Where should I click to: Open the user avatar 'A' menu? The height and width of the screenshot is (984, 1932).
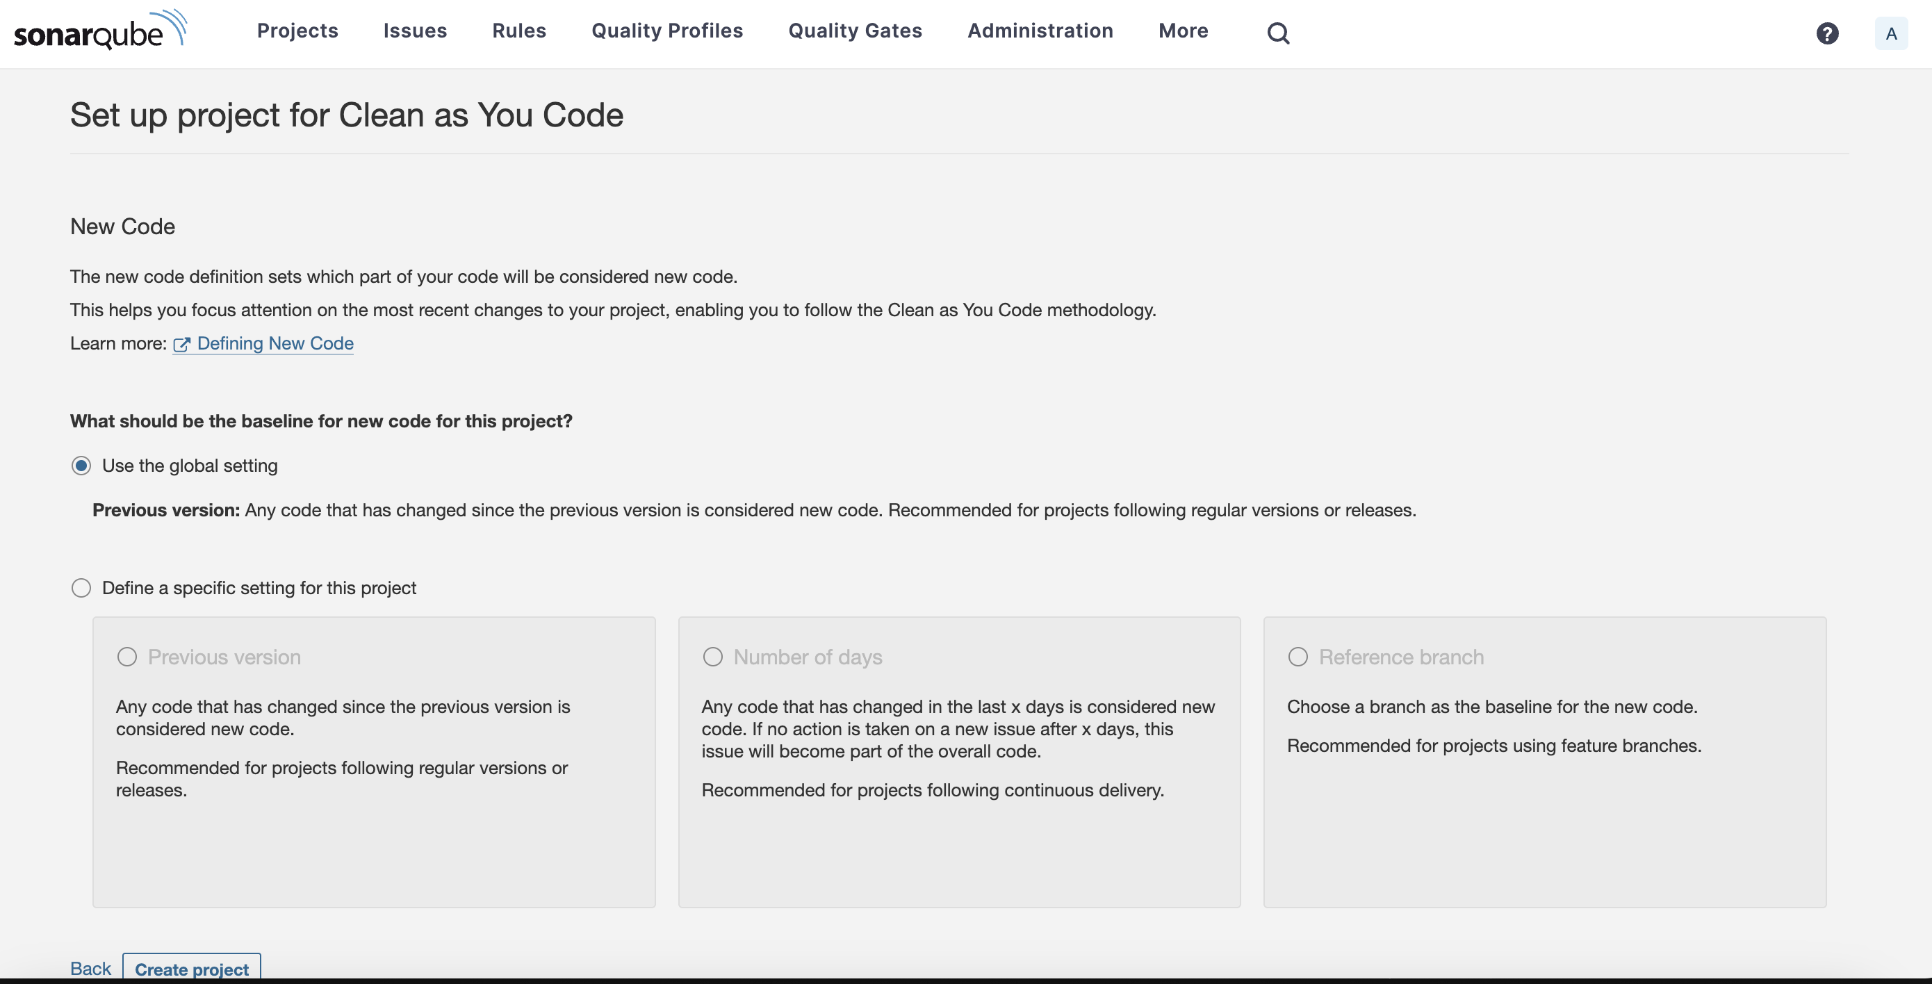coord(1891,33)
